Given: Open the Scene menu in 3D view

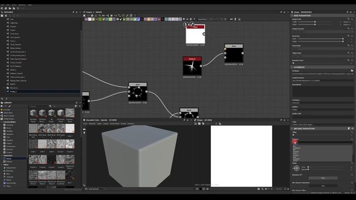Looking at the screenshot, I should (x=85, y=124).
